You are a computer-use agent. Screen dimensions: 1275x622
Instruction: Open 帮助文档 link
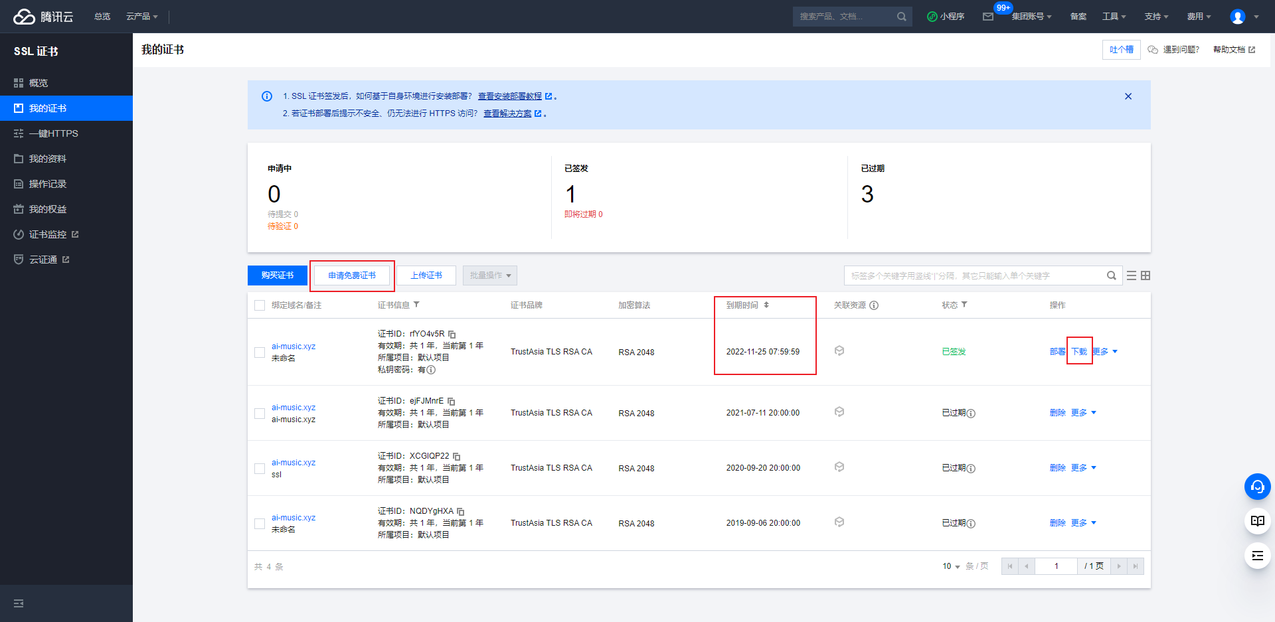pyautogui.click(x=1234, y=50)
